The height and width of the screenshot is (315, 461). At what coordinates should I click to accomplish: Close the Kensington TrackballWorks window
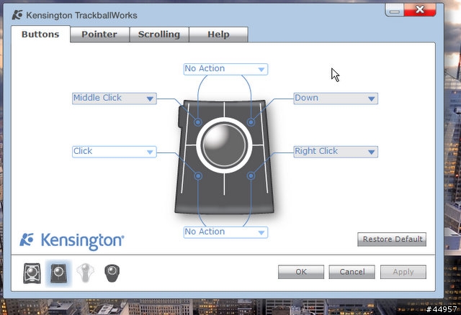coord(420,10)
